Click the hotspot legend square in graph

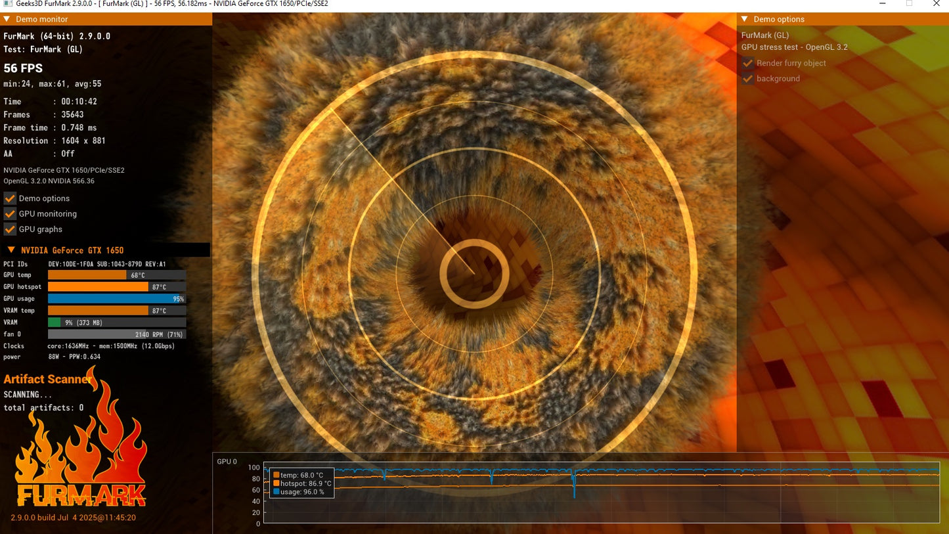pos(276,483)
